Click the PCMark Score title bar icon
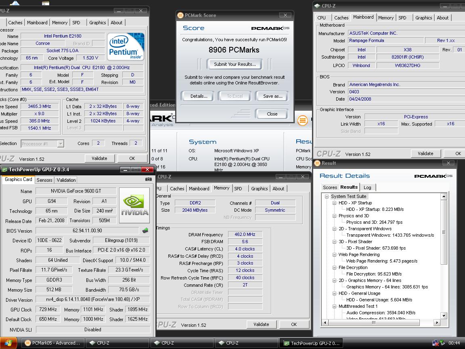Image resolution: width=465 pixels, height=349 pixels. [180, 15]
